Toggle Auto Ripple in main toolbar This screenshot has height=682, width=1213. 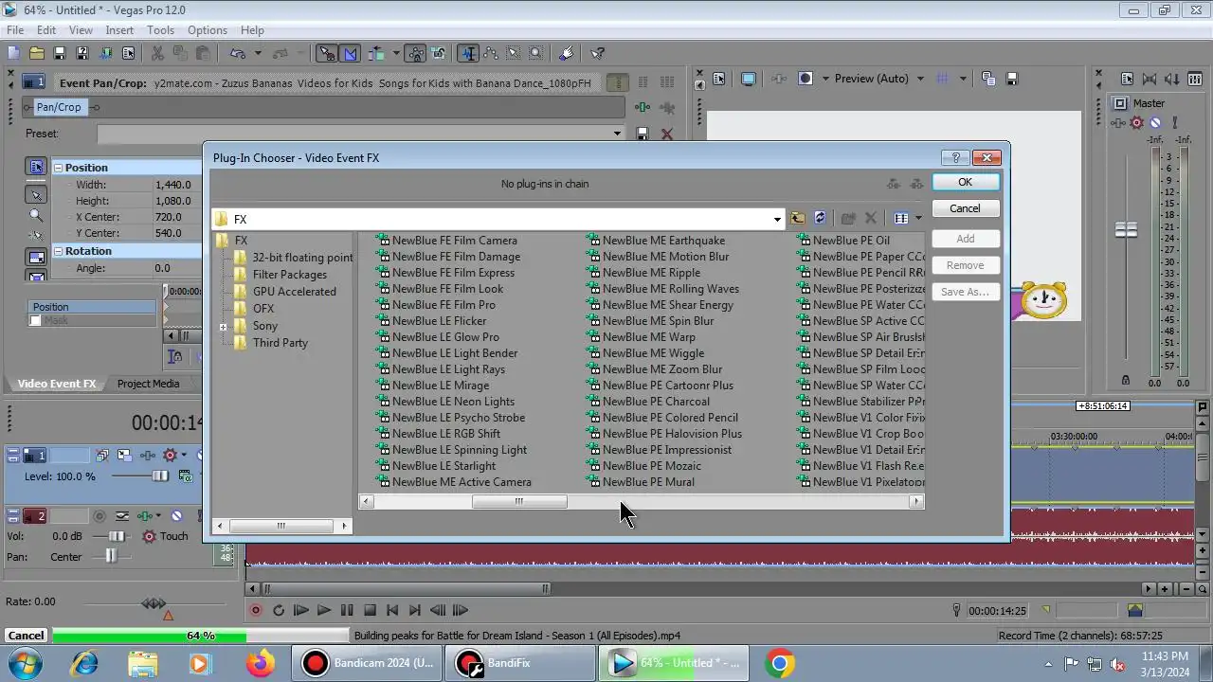point(377,54)
